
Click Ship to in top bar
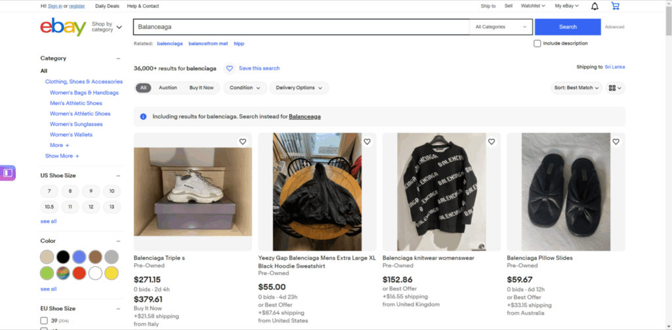pos(488,6)
